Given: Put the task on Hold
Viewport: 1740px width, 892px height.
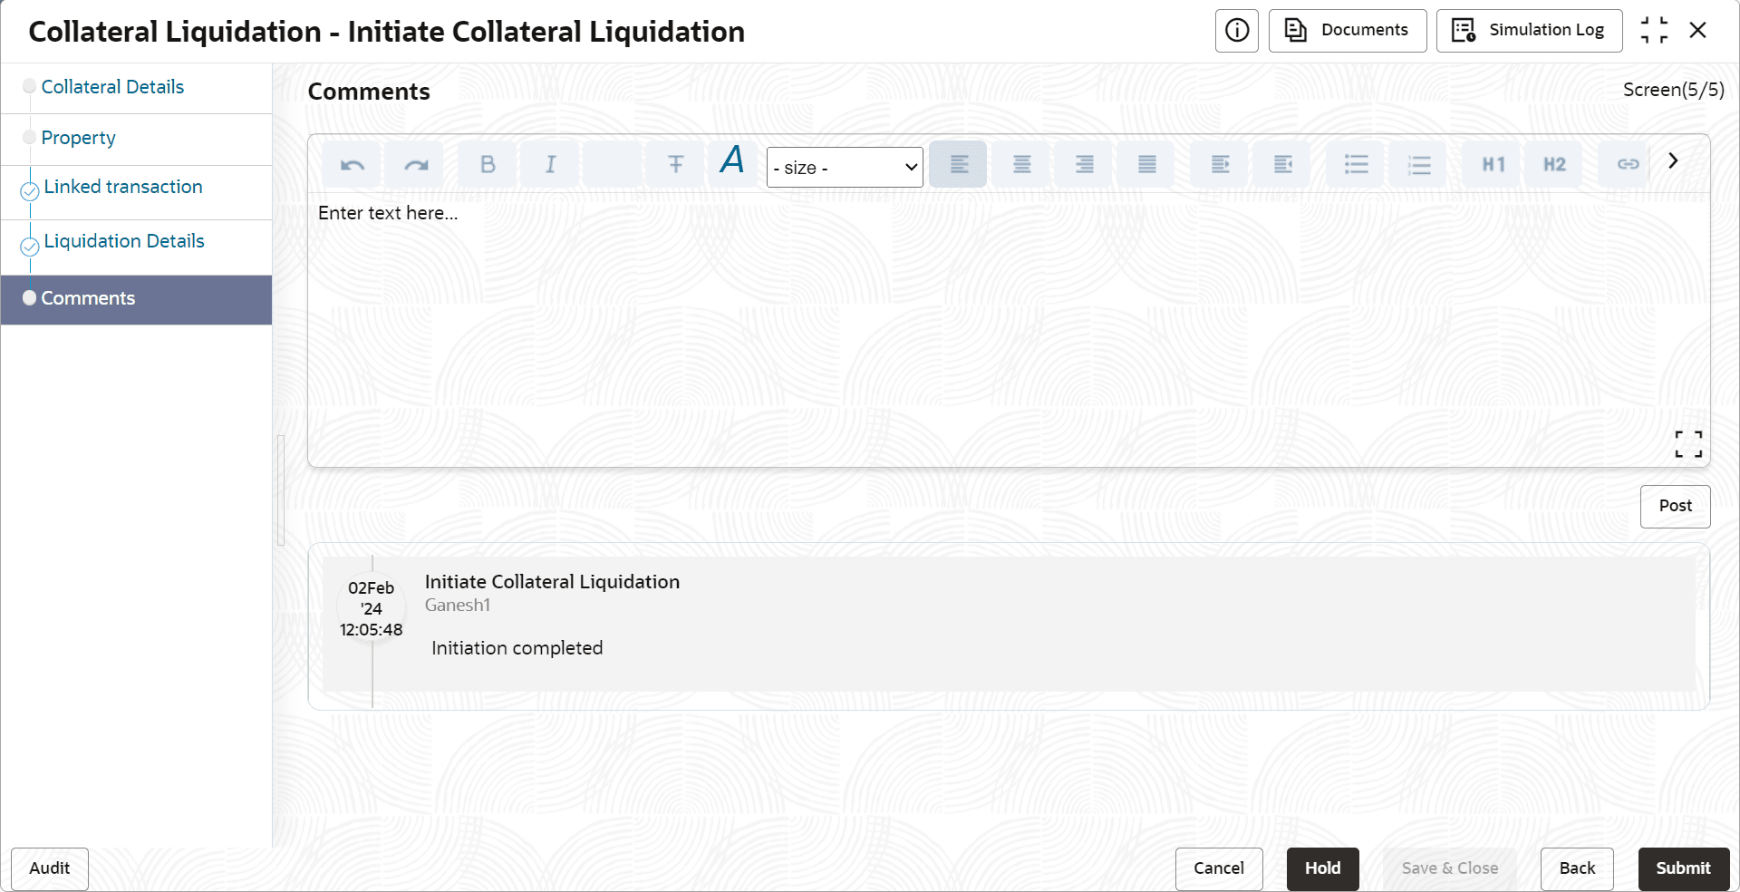Looking at the screenshot, I should coord(1323,868).
